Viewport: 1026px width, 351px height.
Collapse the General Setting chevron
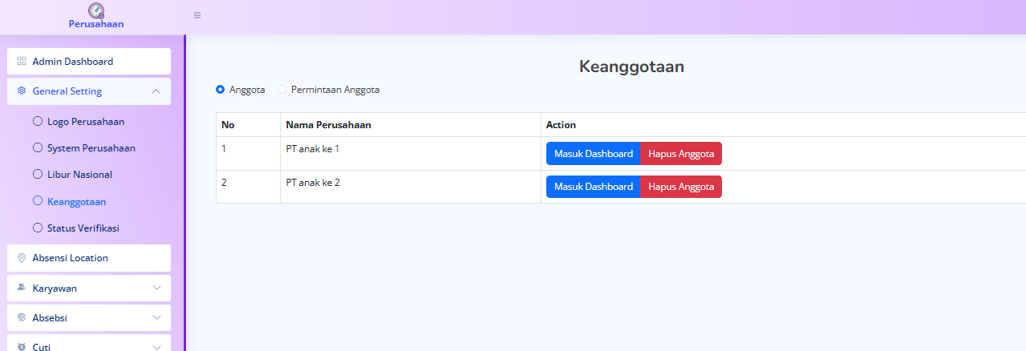[x=156, y=91]
